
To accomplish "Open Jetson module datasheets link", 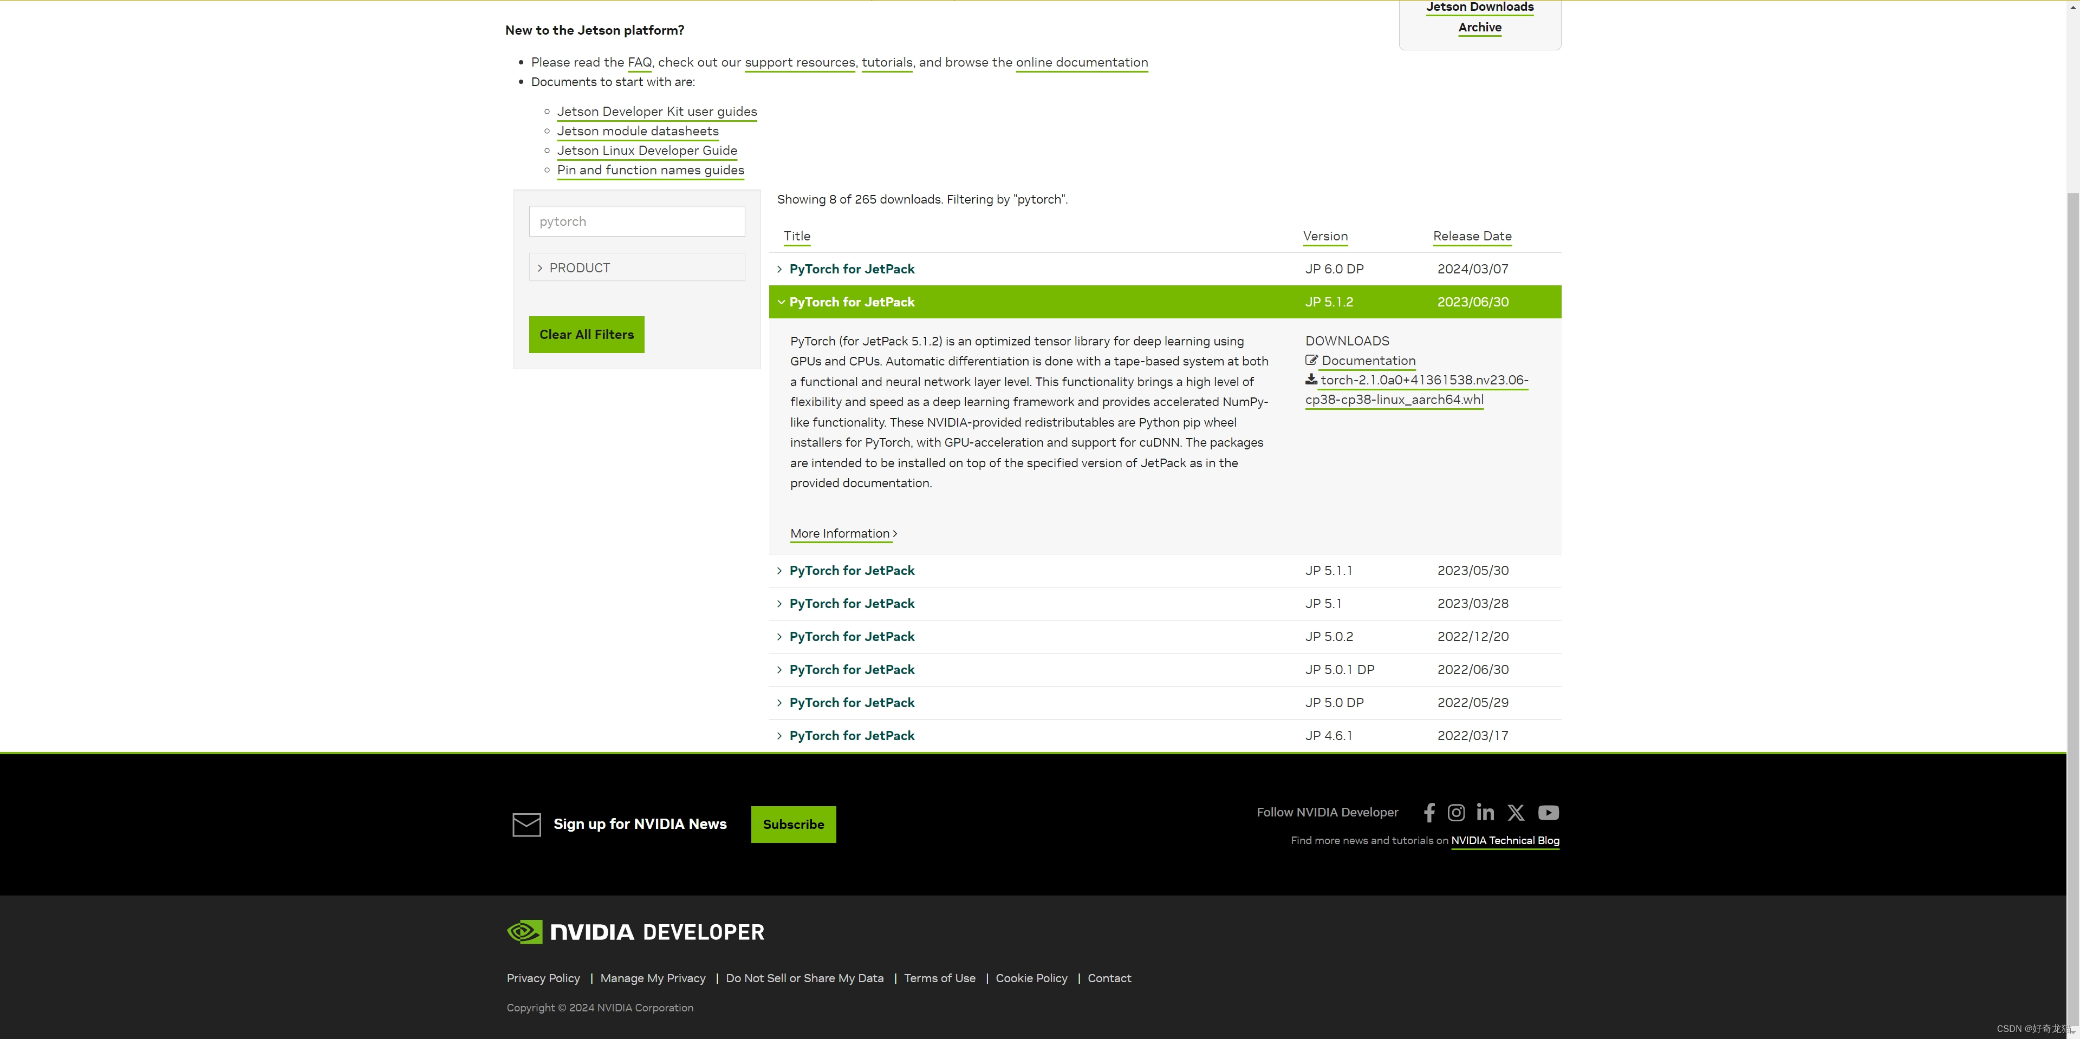I will tap(637, 131).
